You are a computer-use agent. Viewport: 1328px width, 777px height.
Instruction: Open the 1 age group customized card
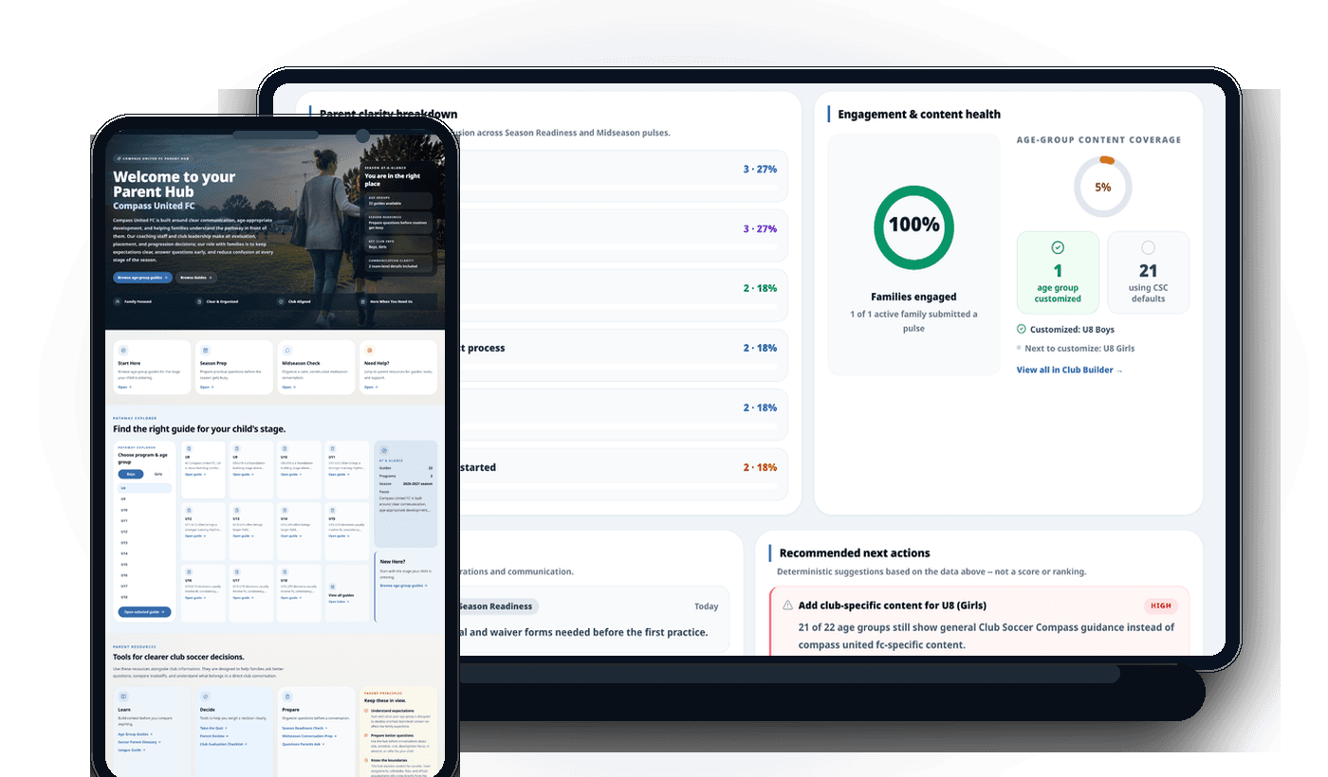point(1058,272)
